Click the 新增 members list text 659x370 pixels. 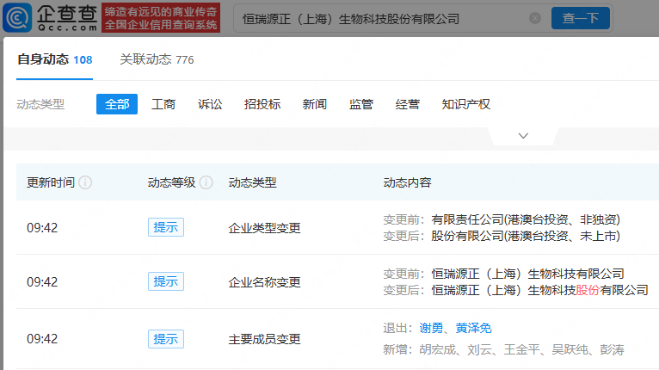point(503,349)
